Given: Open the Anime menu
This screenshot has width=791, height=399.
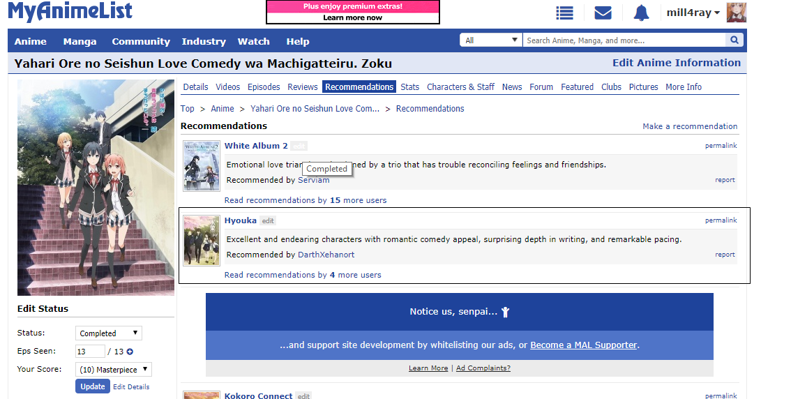Looking at the screenshot, I should pyautogui.click(x=30, y=41).
